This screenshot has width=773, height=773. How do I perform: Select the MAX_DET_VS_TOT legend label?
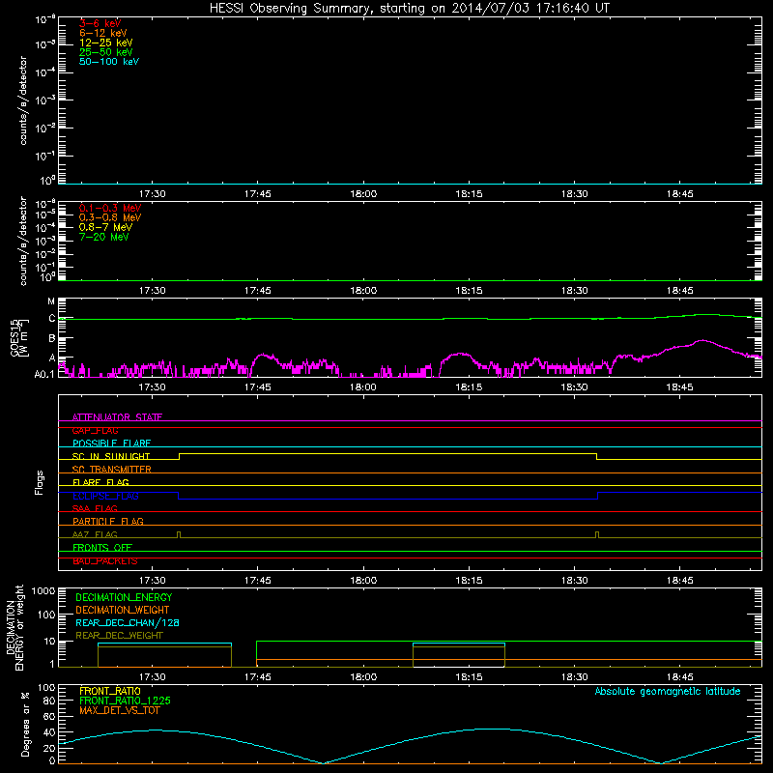pos(120,710)
